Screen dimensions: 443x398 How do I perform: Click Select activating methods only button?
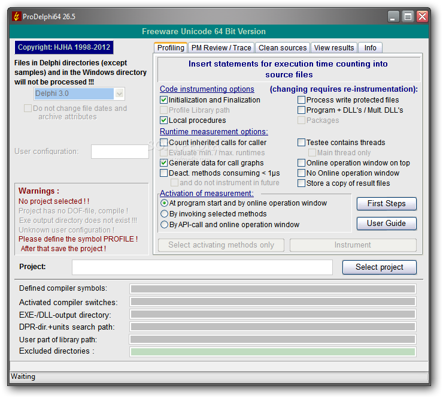tap(221, 245)
